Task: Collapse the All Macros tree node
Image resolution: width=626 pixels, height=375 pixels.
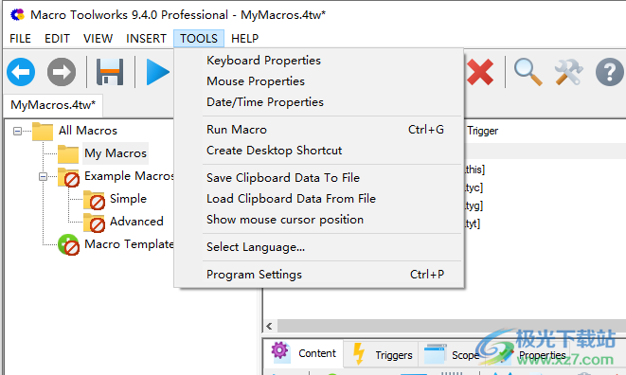Action: coord(17,131)
